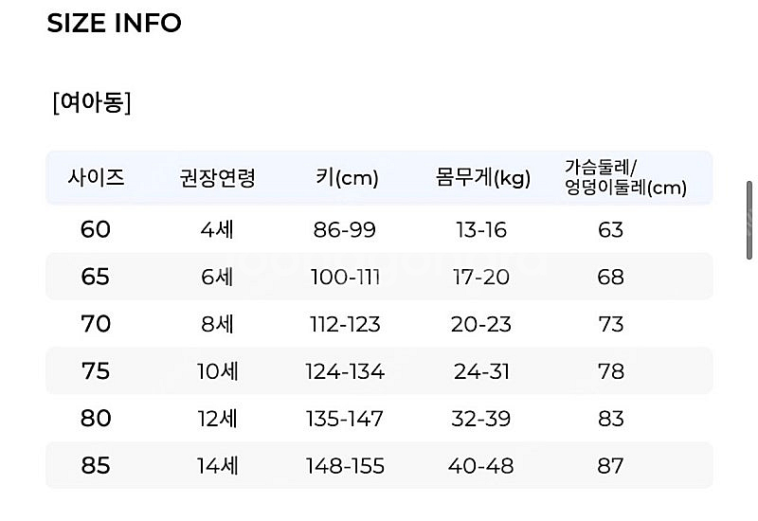Screen dimensions: 758x521
Task: Click the 148-155 height cell
Action: click(345, 466)
